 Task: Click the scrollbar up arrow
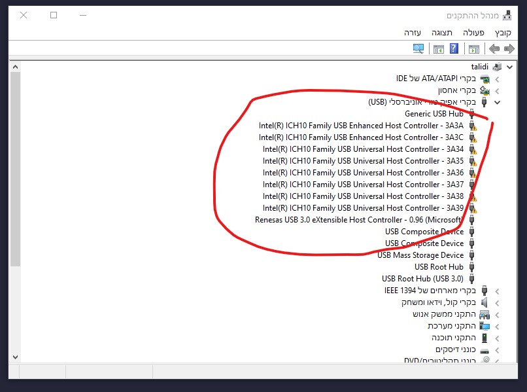click(15, 67)
